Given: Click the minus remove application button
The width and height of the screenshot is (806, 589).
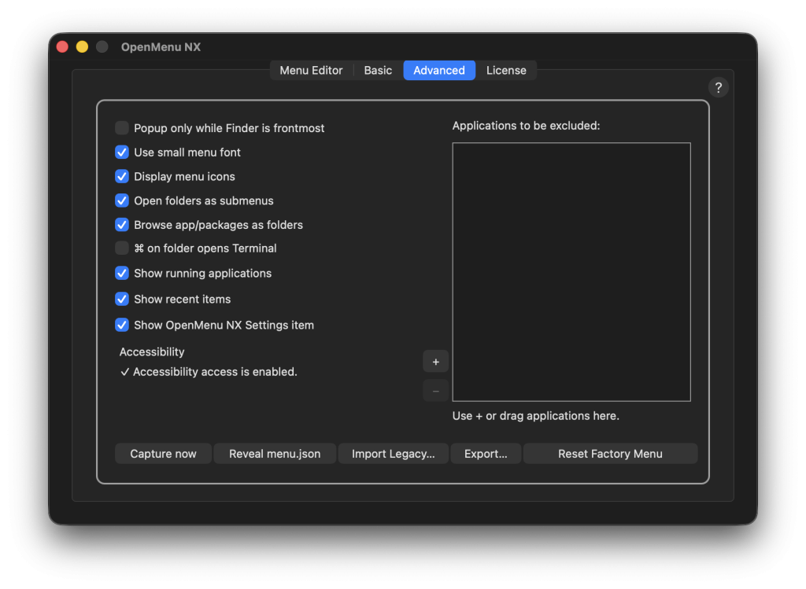Looking at the screenshot, I should point(435,392).
